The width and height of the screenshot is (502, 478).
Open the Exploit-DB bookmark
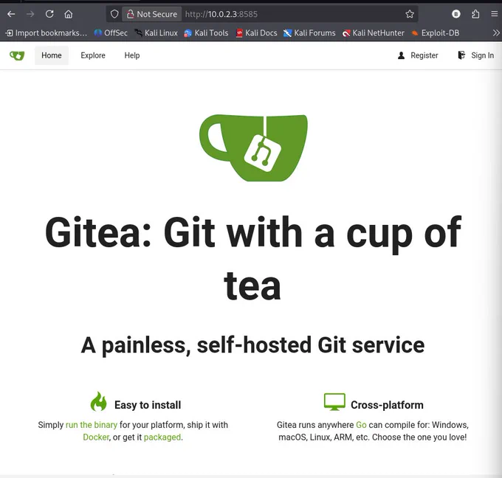point(436,33)
